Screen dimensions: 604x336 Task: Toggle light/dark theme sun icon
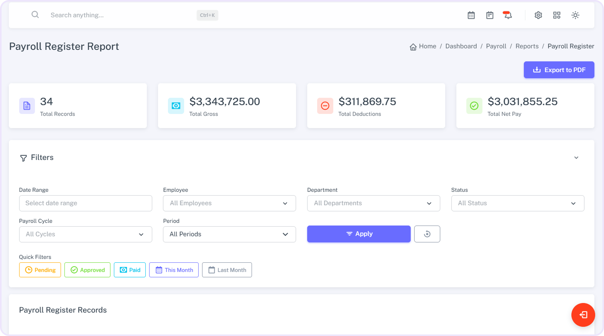pos(575,15)
